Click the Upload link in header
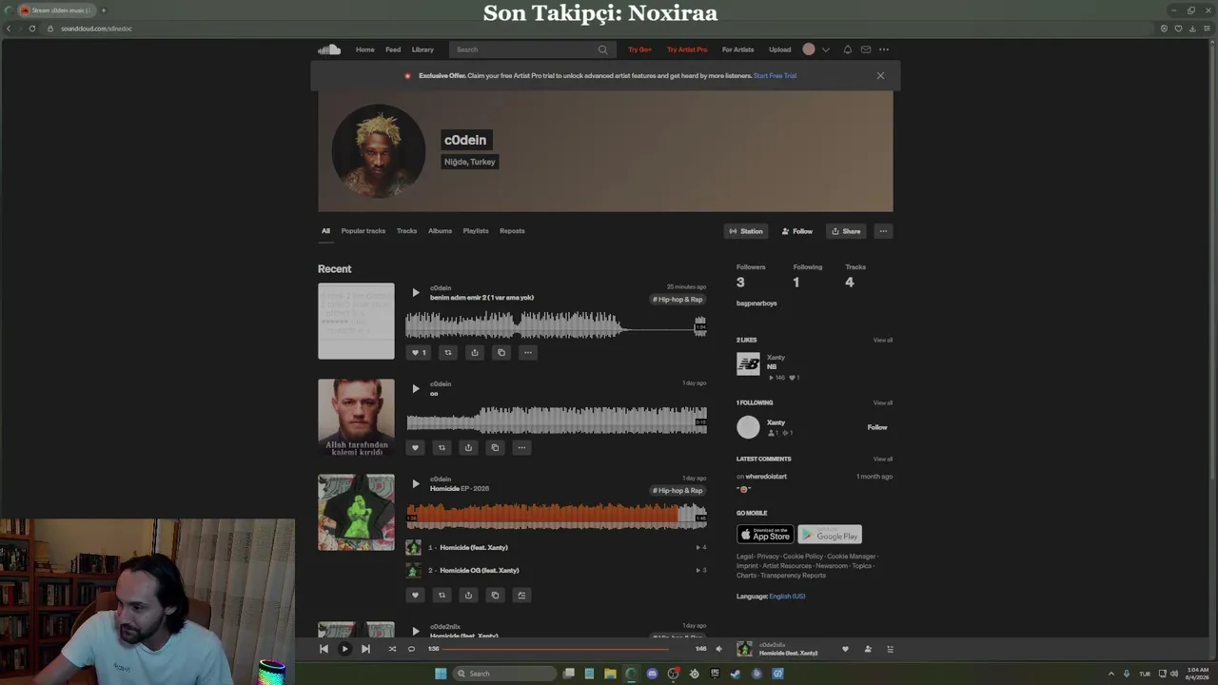The image size is (1218, 685). point(779,49)
